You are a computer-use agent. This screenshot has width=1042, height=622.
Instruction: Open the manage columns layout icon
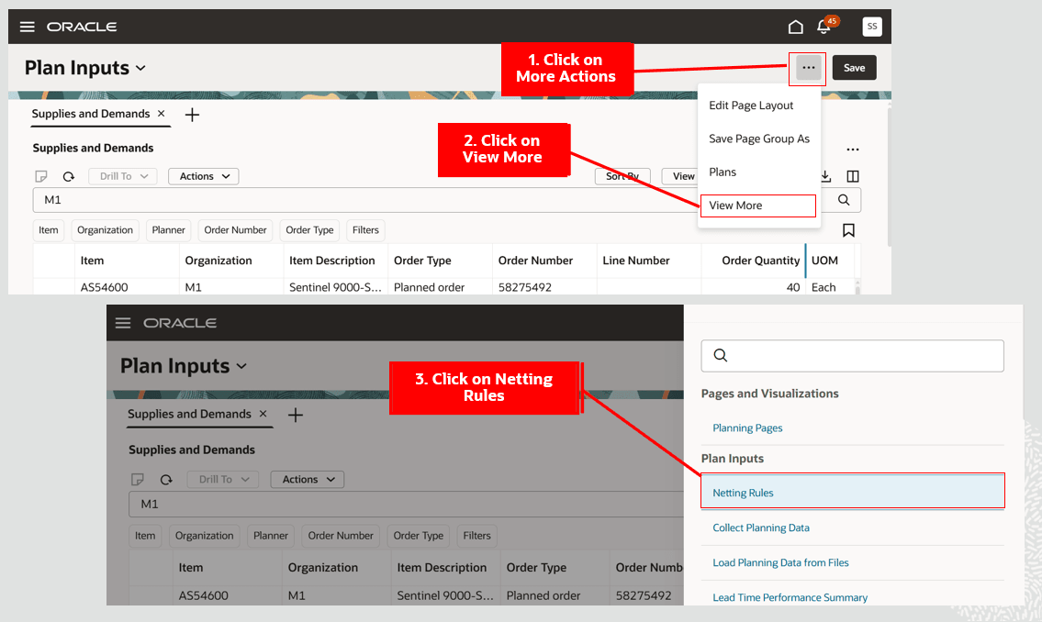click(x=851, y=175)
